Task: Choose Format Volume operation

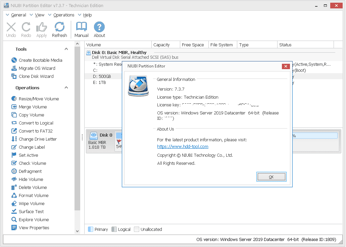Action: [30, 195]
